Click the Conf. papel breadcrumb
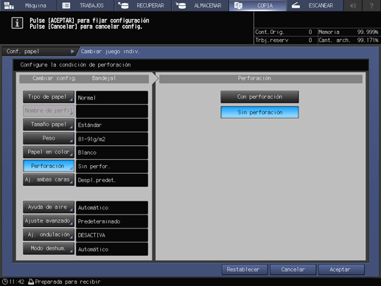The image size is (381, 286). 39,52
